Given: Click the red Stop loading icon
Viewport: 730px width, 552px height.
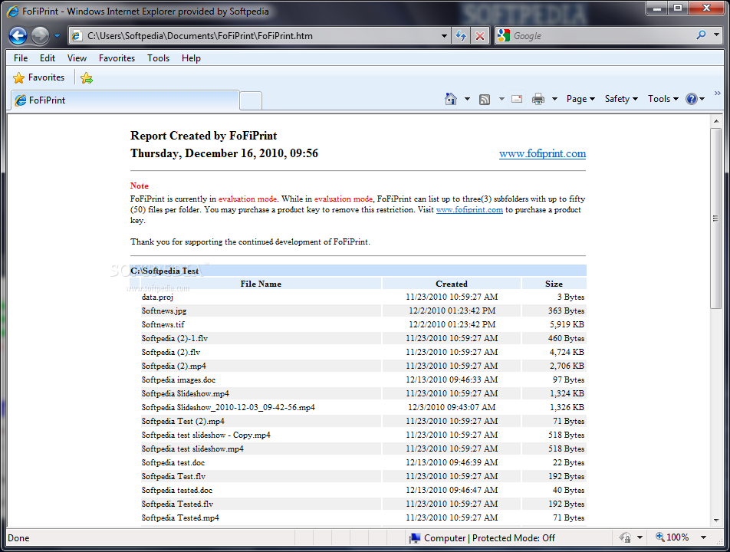Looking at the screenshot, I should 480,36.
